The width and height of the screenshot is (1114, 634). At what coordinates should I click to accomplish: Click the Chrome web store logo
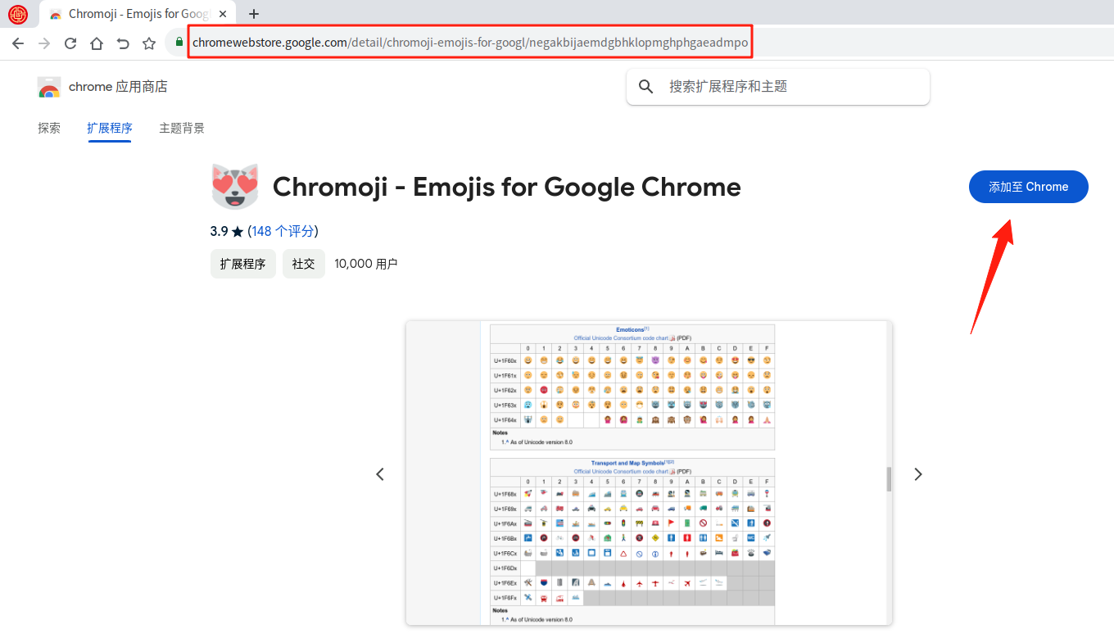(x=49, y=88)
